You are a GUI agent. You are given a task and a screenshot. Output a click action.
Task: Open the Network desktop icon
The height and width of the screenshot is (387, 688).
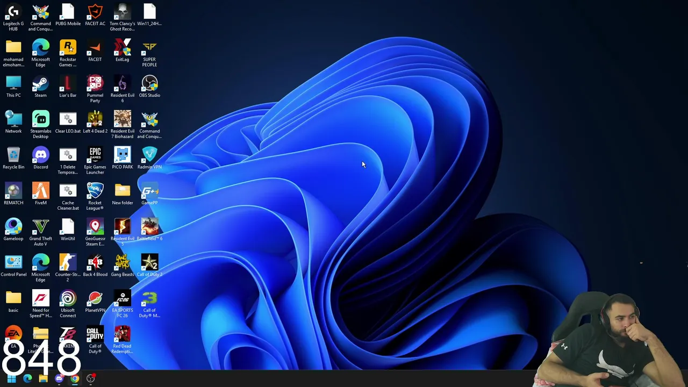(x=13, y=123)
